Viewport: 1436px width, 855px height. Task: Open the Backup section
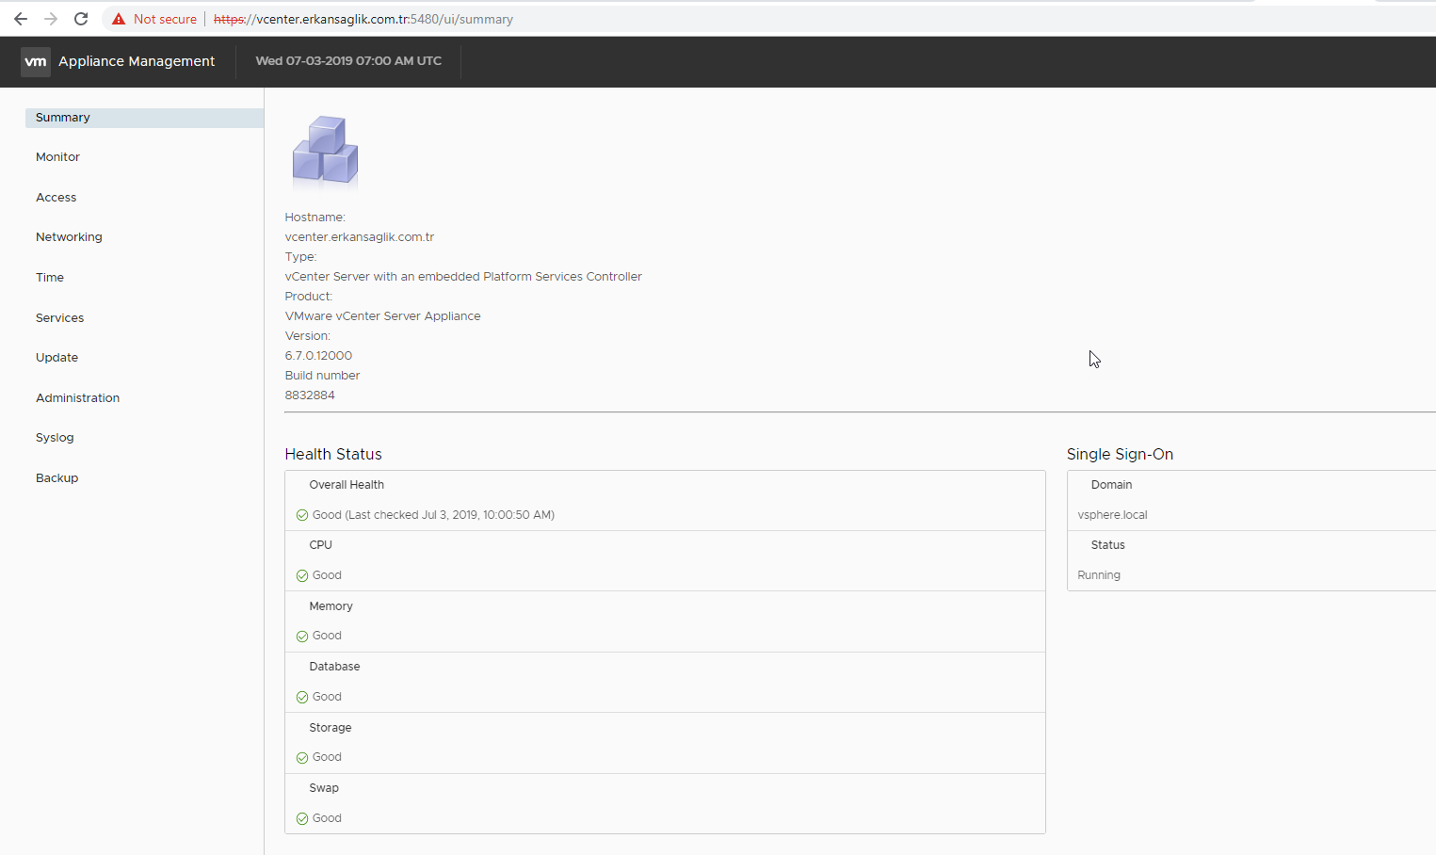pyautogui.click(x=56, y=478)
